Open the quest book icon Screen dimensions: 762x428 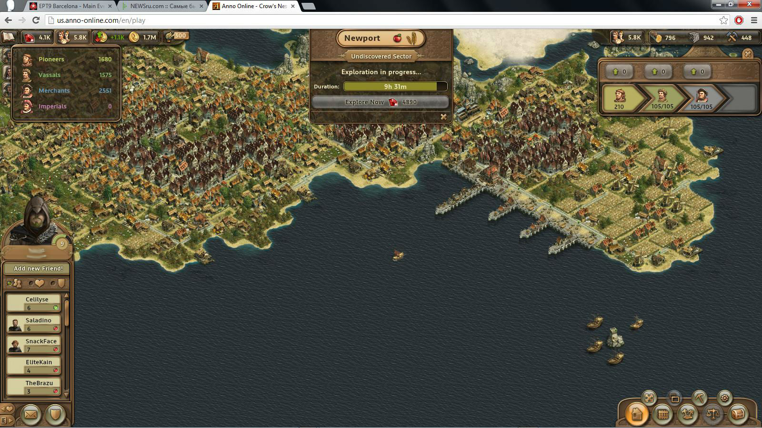coord(9,37)
